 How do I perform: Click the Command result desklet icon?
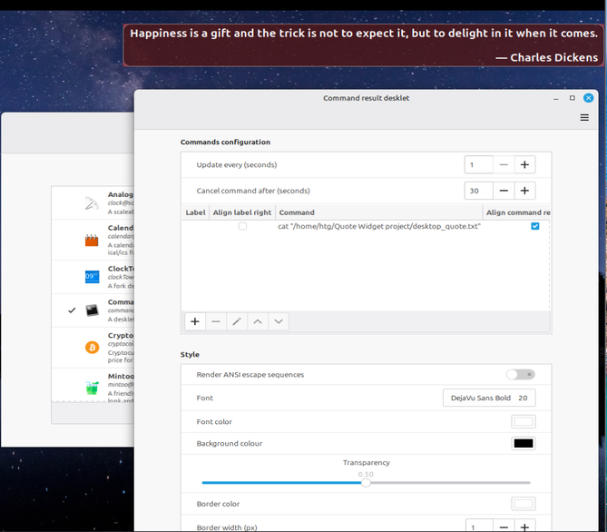(x=93, y=310)
